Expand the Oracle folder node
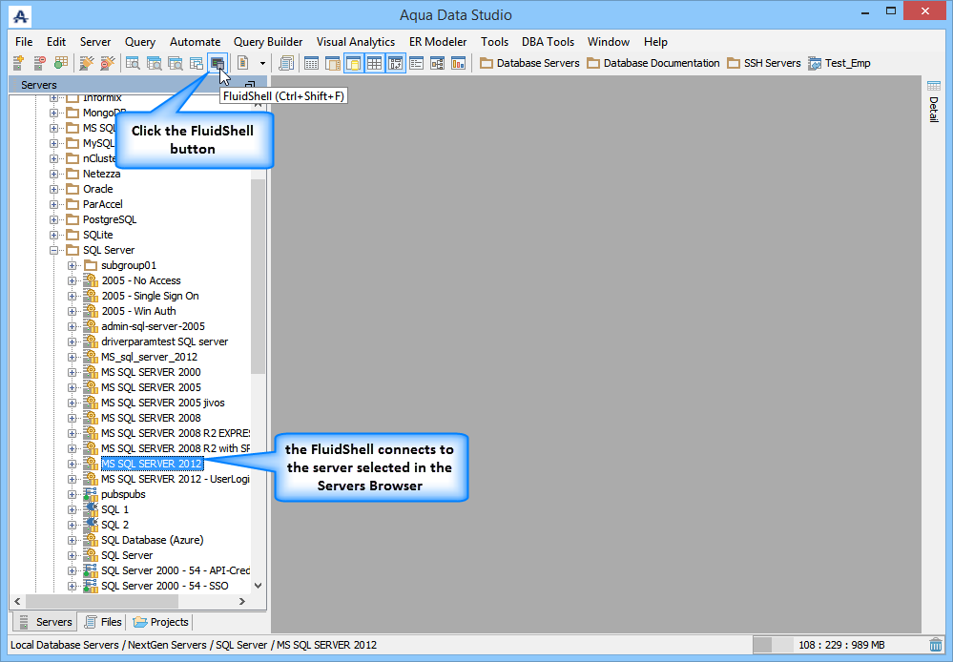The image size is (953, 662). (54, 189)
